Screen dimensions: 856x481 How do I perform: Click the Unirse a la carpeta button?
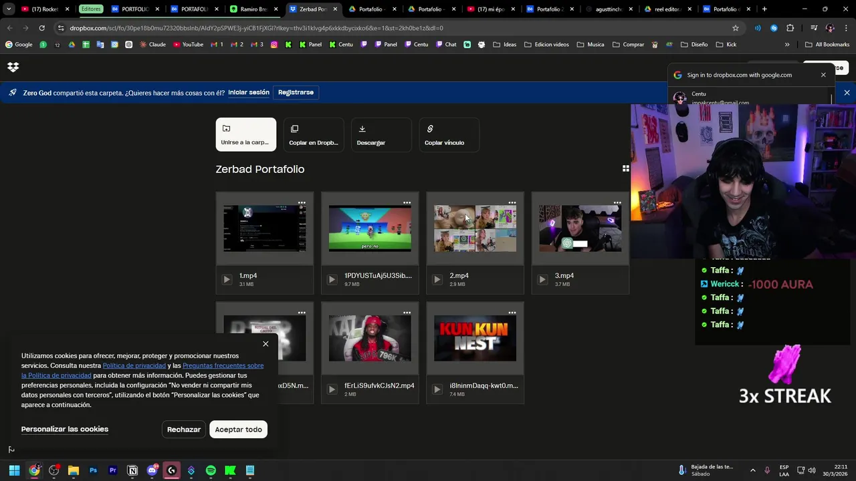(245, 134)
